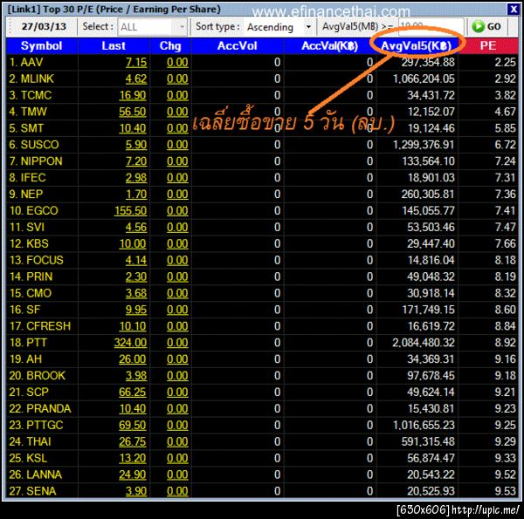The height and width of the screenshot is (519, 524).
Task: Click the 27/03/13 date label
Action: click(x=44, y=26)
